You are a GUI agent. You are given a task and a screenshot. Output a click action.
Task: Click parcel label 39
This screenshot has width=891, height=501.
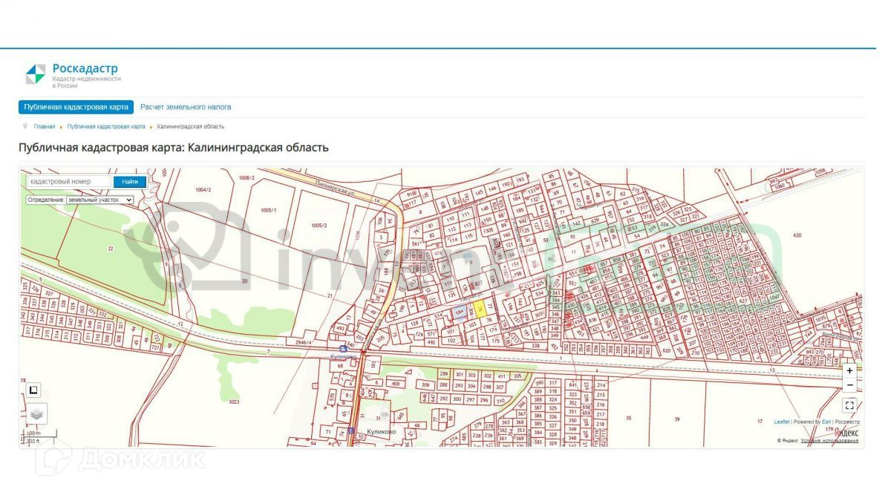[676, 419]
